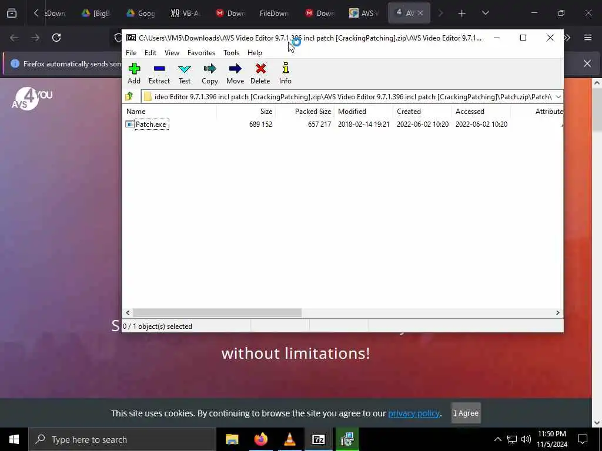This screenshot has width=602, height=451.
Task: Click the 7-Zip taskbar icon
Action: click(x=318, y=439)
